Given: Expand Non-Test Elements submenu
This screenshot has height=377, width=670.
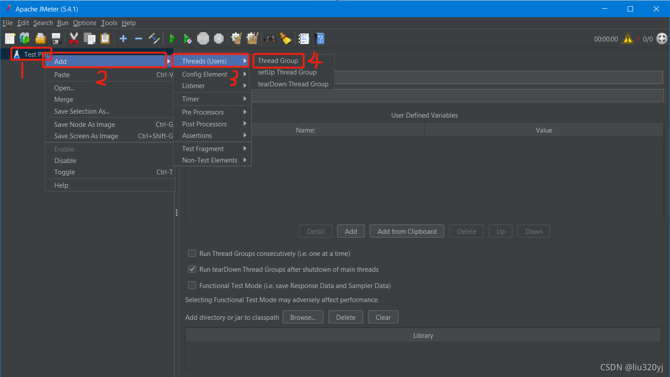Looking at the screenshot, I should point(213,160).
